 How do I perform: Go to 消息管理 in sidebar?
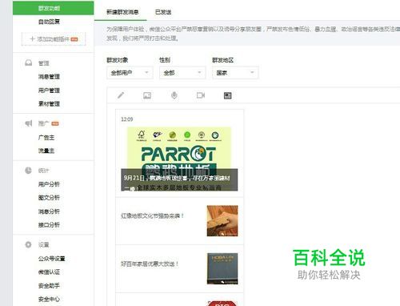49,77
